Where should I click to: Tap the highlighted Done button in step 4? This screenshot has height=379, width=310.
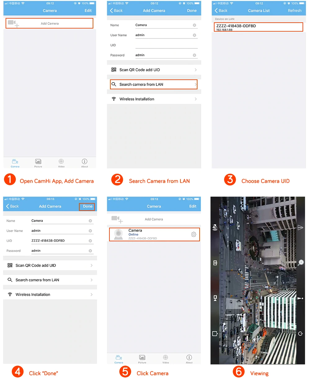click(87, 207)
